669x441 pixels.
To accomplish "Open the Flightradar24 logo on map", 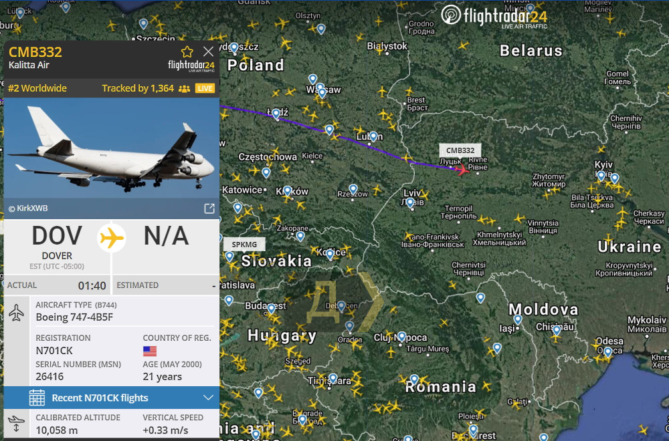I will coord(494,16).
